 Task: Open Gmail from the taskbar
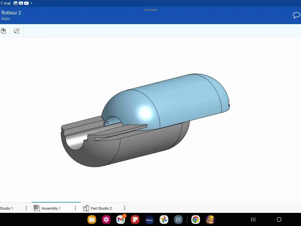pos(121,220)
